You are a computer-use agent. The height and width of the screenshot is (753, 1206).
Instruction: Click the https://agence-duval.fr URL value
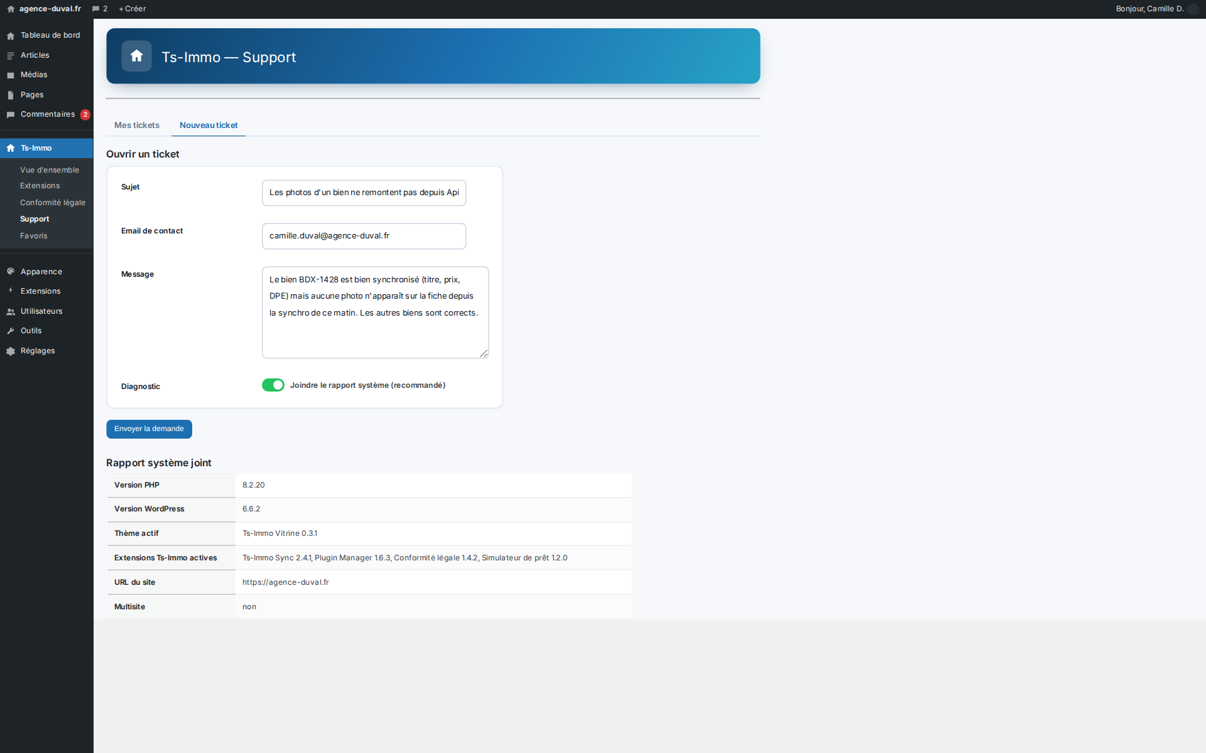[x=286, y=582]
